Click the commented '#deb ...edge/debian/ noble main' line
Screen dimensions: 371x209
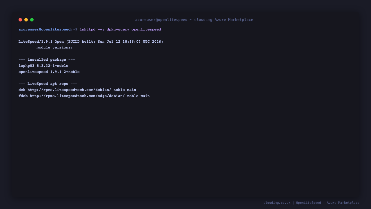(x=84, y=96)
